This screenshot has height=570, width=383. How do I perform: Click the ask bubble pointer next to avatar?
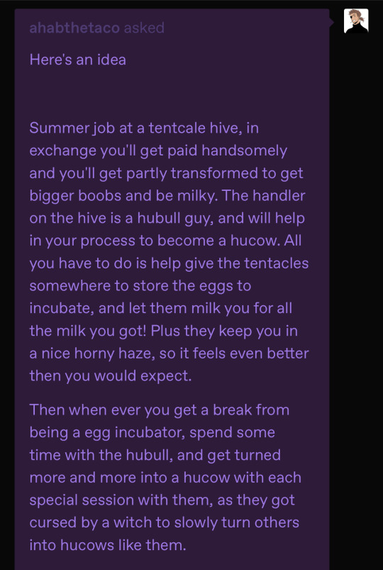(331, 23)
